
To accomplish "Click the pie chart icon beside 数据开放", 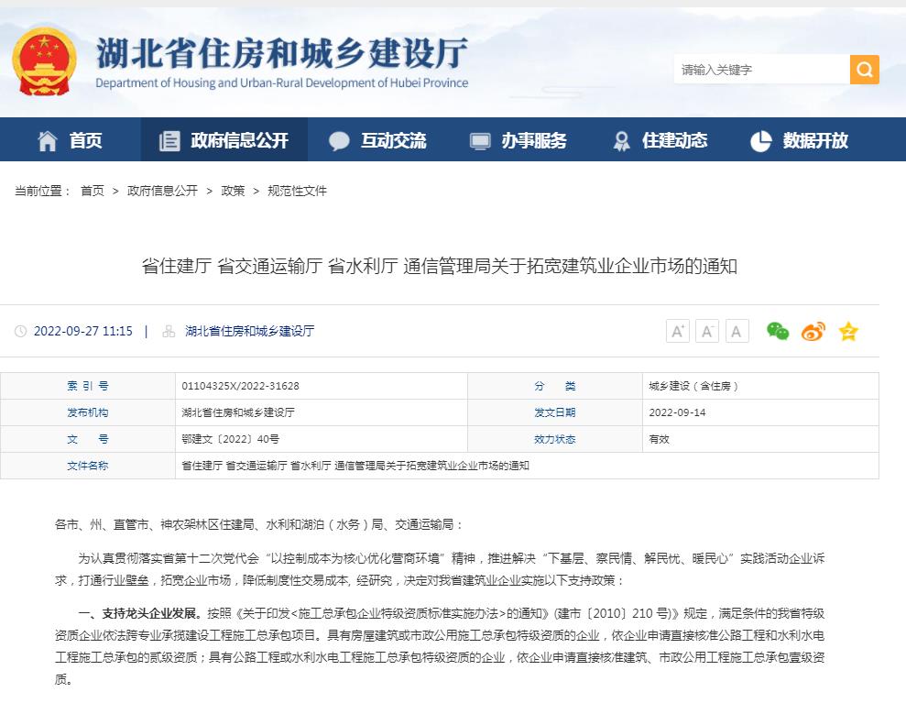I will pos(761,139).
